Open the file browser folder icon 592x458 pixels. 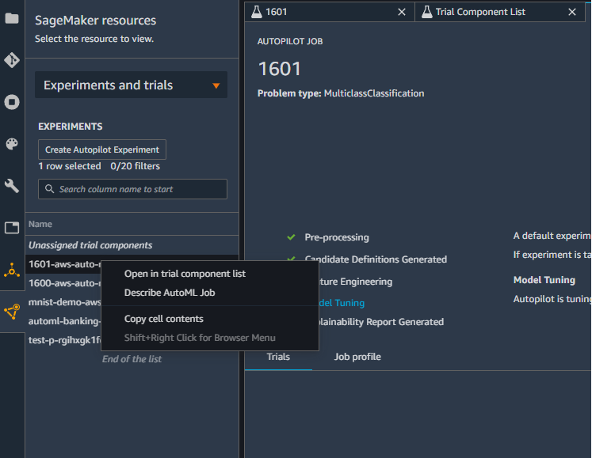pyautogui.click(x=12, y=17)
